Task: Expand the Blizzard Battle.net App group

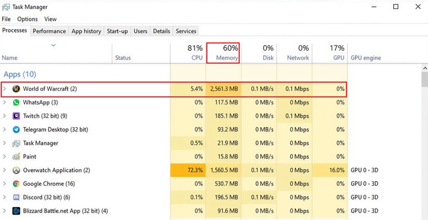Action: click(5, 211)
